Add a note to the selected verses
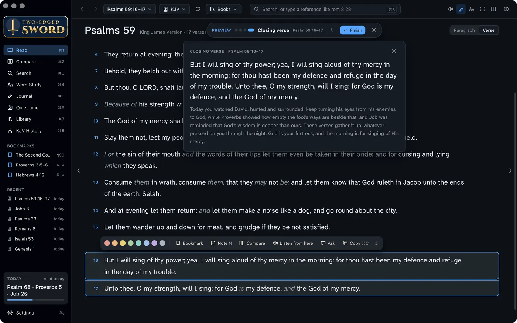517x323 pixels. pyautogui.click(x=221, y=243)
